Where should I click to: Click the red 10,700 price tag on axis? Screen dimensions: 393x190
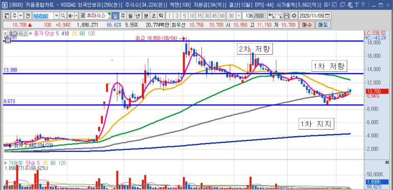tap(377, 91)
